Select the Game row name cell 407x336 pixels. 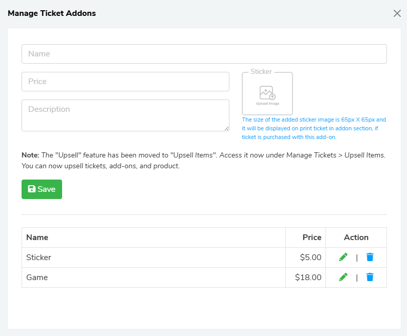37,278
